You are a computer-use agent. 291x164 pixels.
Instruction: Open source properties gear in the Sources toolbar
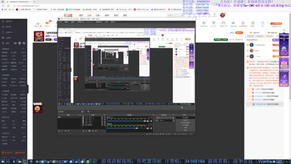[89, 131]
